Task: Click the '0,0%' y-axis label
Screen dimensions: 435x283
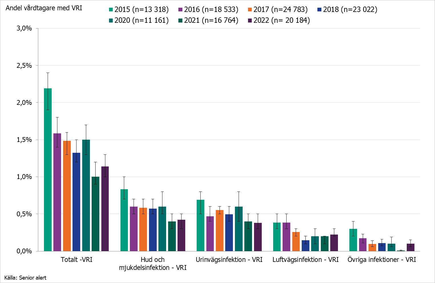Action: [x=24, y=251]
